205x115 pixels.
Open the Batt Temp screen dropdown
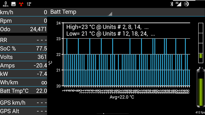pyautogui.click(x=81, y=12)
